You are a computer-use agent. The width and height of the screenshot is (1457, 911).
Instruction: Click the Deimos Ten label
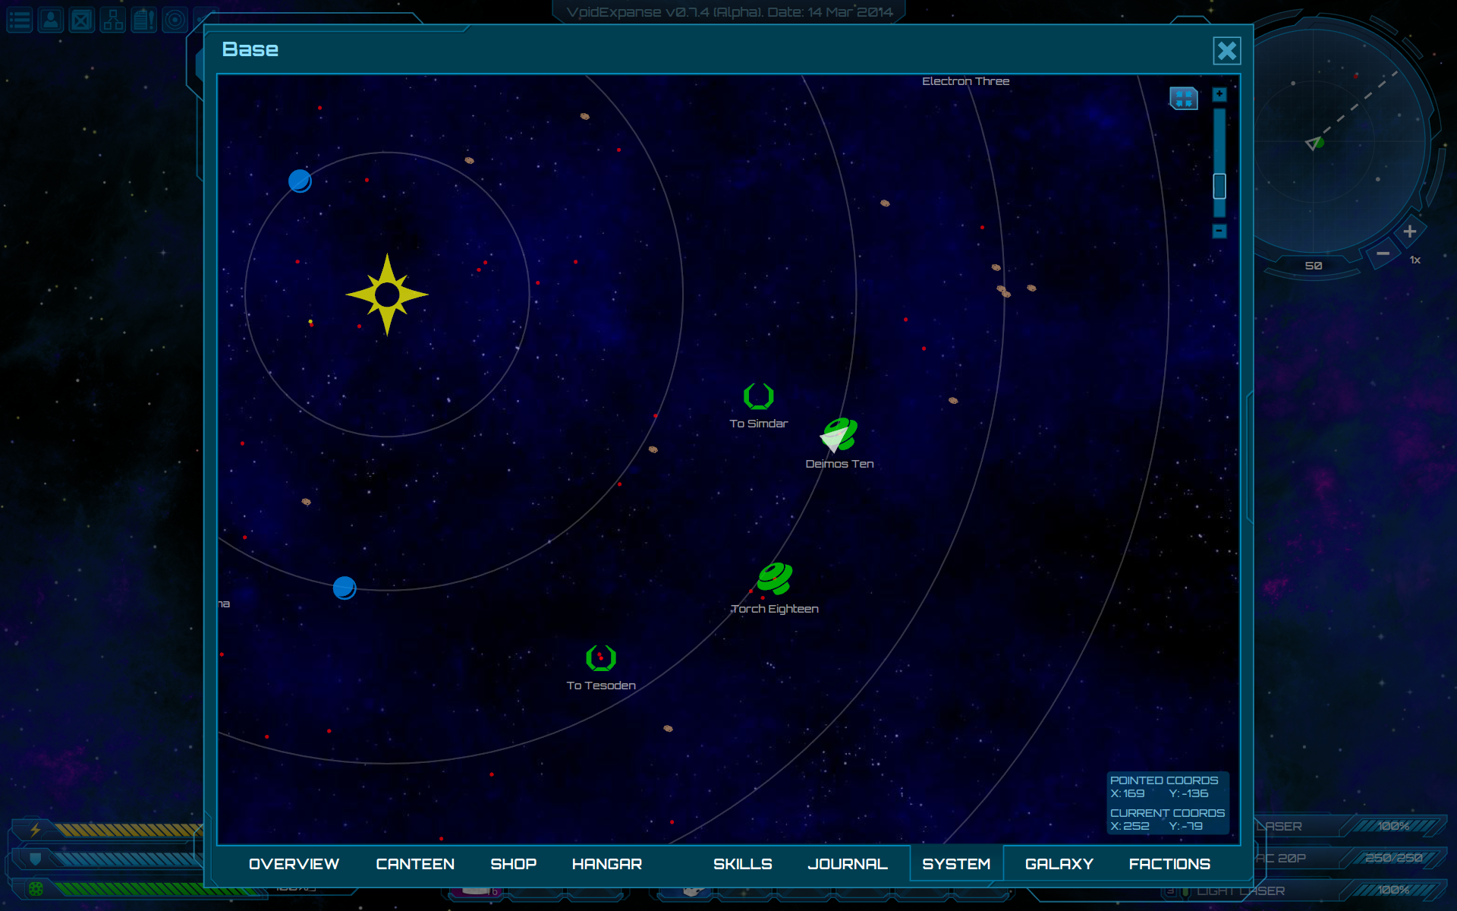coord(839,464)
